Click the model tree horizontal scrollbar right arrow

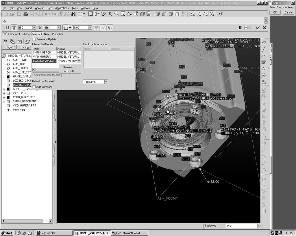click(x=50, y=221)
